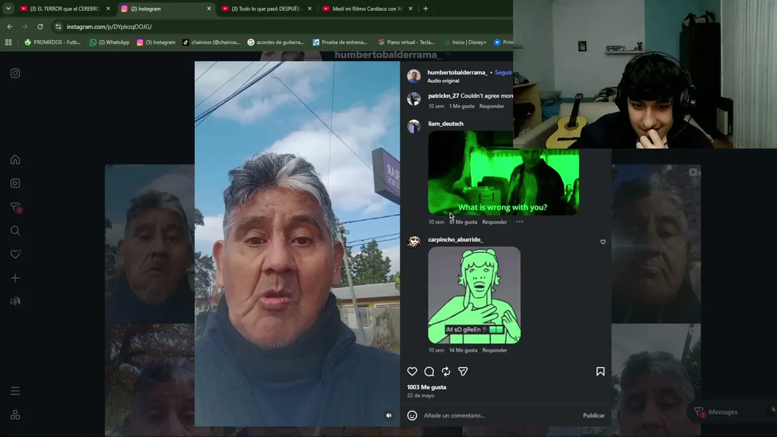Open liam_deutsch's profile link

click(x=446, y=124)
